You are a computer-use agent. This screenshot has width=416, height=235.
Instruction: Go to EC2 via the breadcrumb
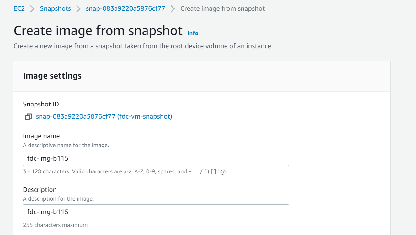(19, 8)
